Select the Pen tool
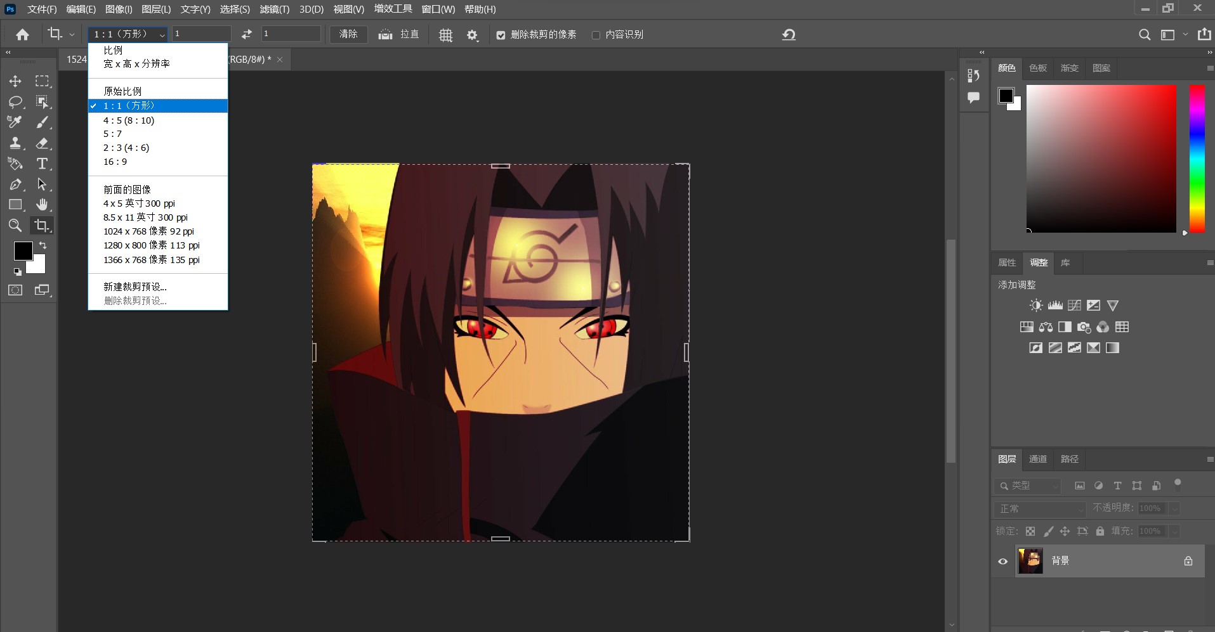The height and width of the screenshot is (632, 1215). [x=15, y=184]
